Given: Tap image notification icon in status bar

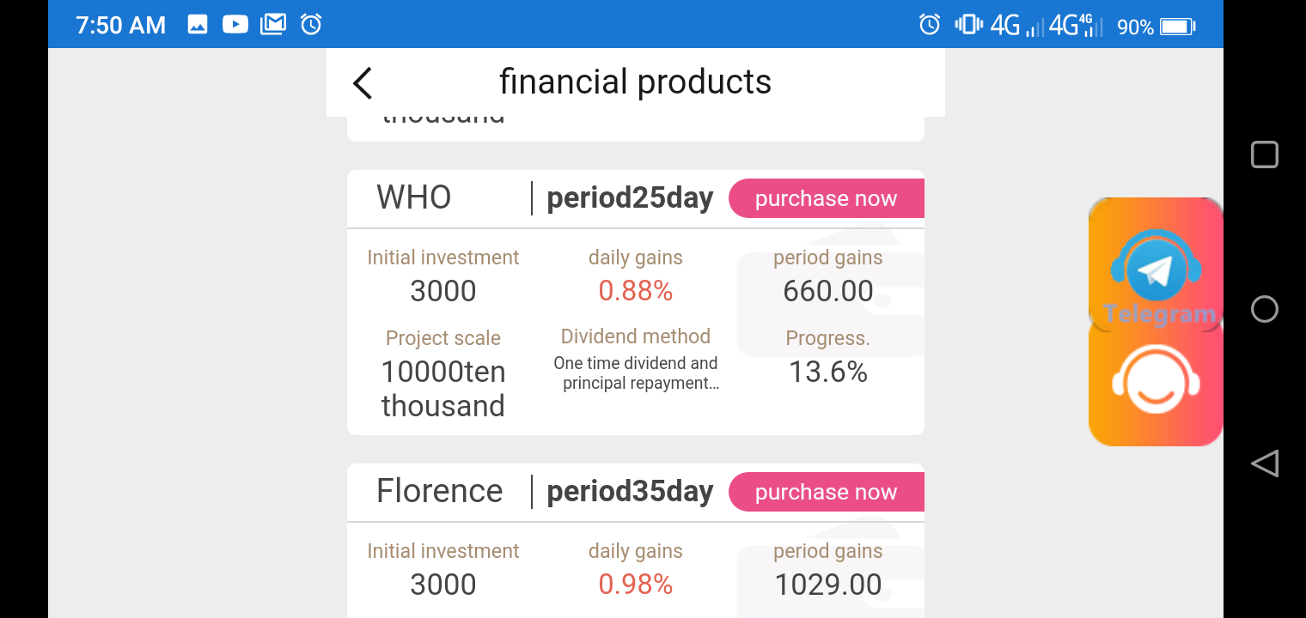Looking at the screenshot, I should point(198,25).
